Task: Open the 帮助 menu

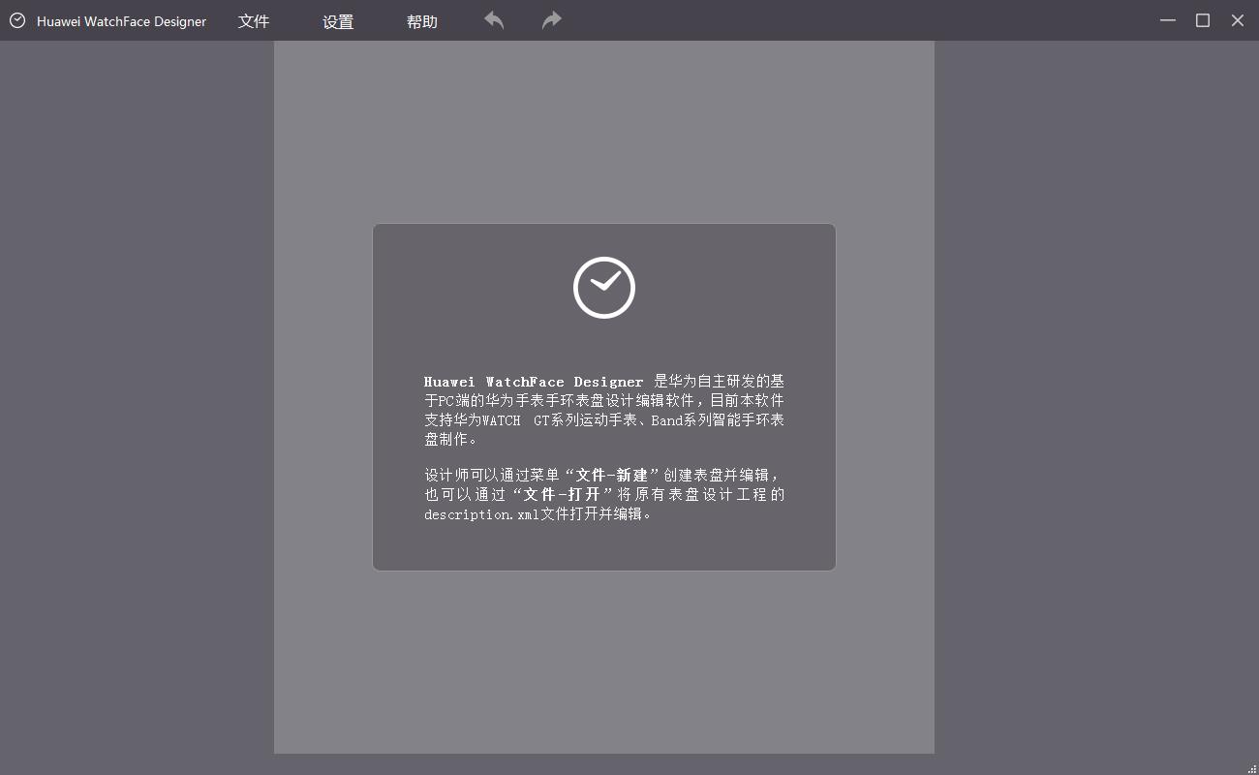Action: click(422, 21)
